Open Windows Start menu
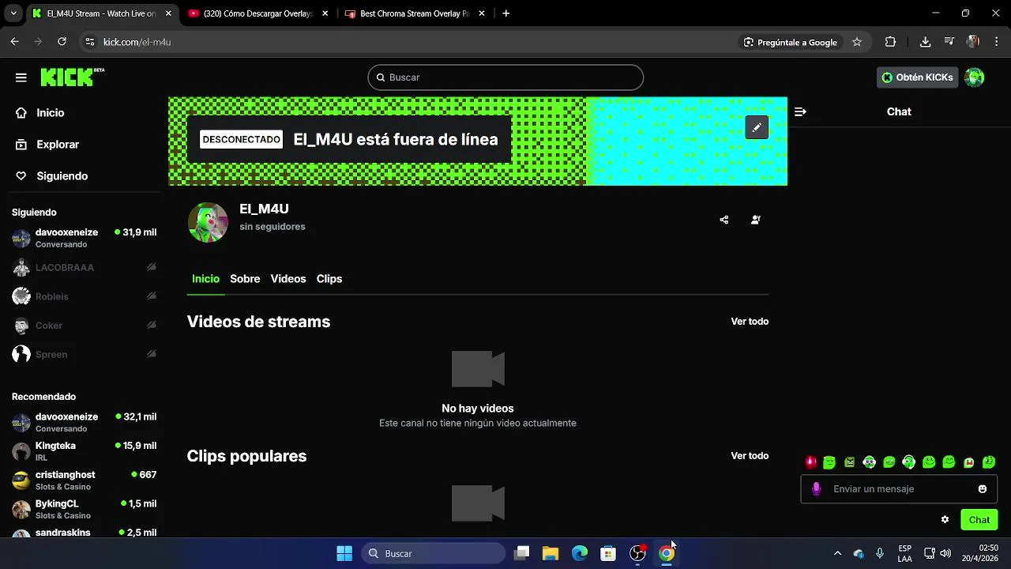 344,553
